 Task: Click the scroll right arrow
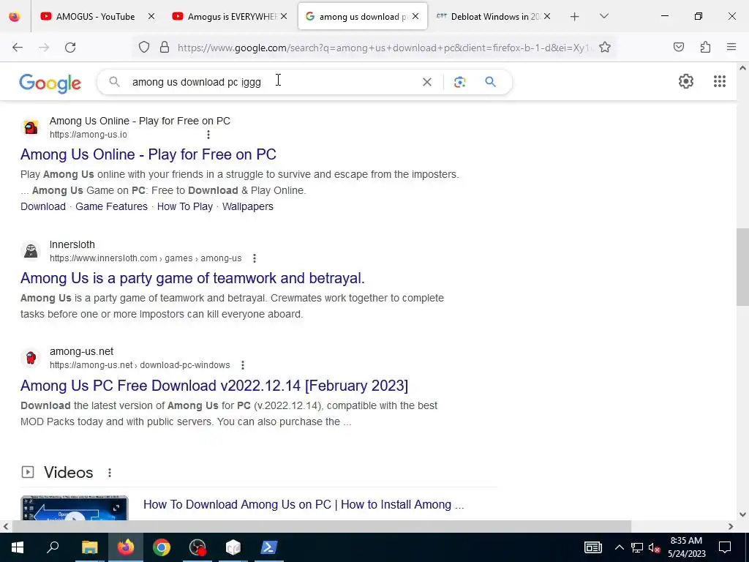[731, 526]
